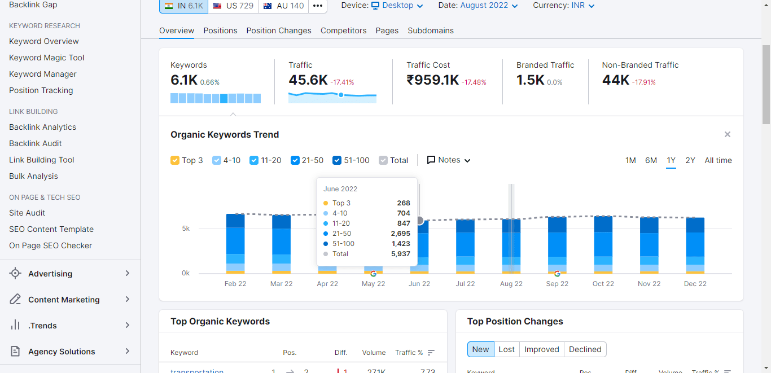Select the 1Y time range
The image size is (771, 373).
pos(671,160)
